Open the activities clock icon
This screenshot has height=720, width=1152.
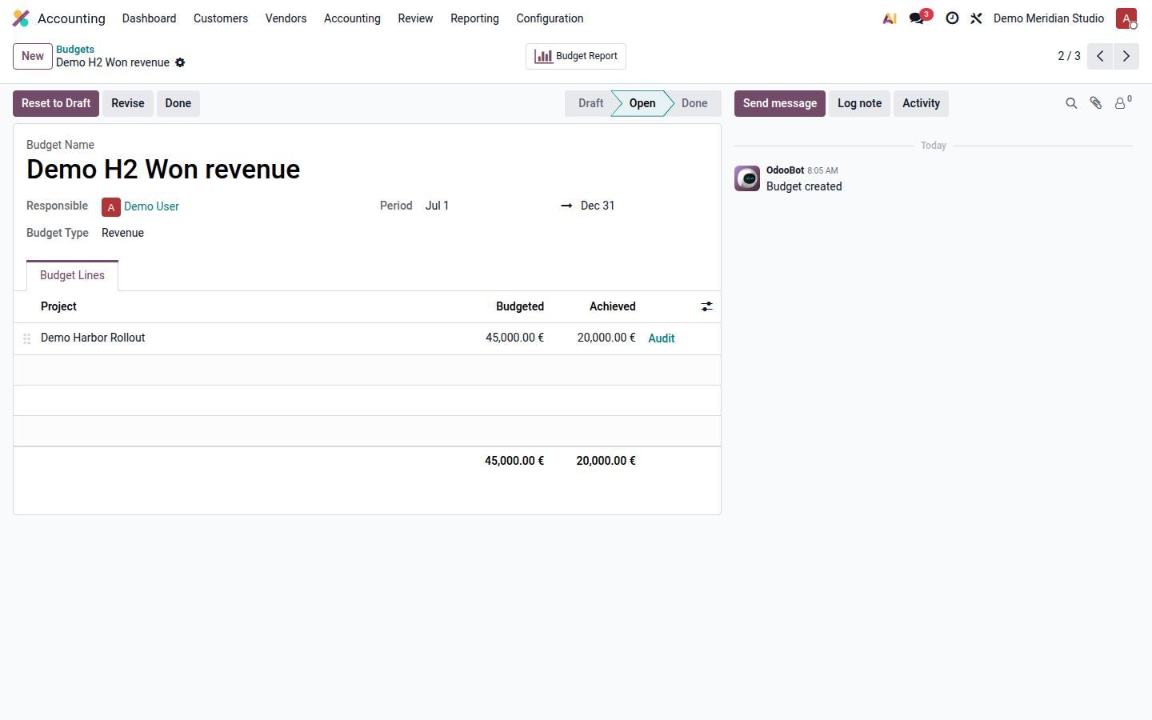(952, 18)
